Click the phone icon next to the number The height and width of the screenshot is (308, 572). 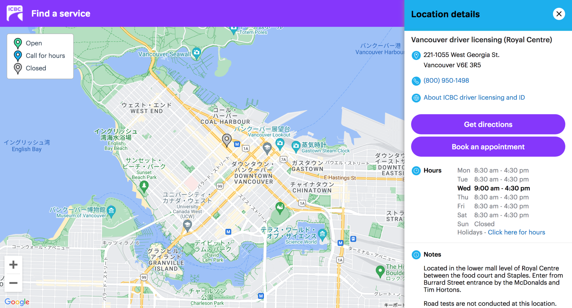pos(416,81)
